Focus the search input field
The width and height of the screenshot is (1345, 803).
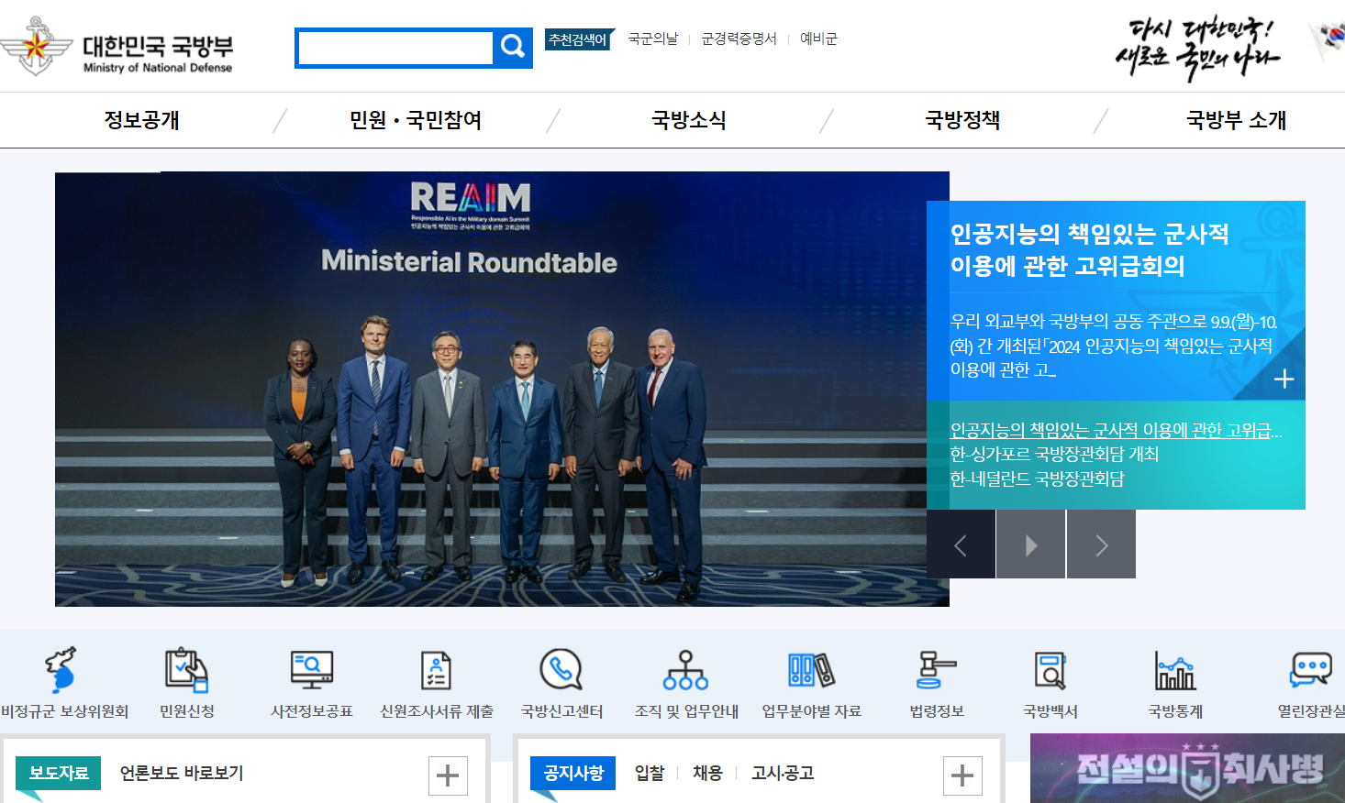(x=395, y=48)
